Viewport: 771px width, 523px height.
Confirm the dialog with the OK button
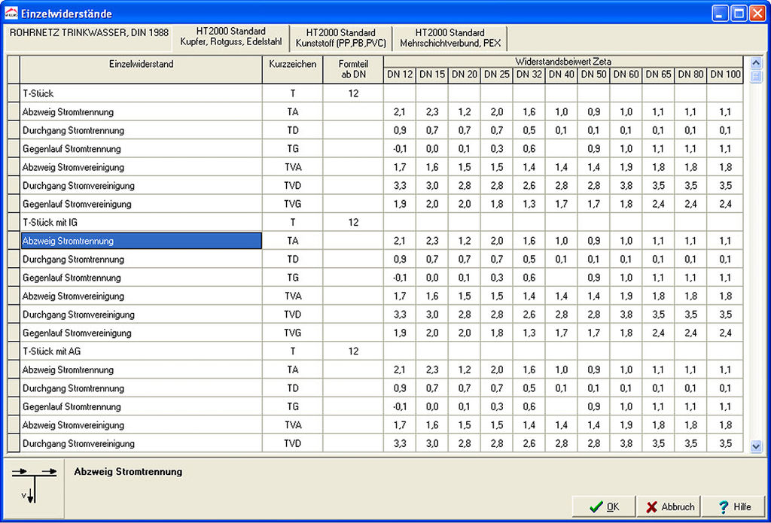(x=605, y=506)
